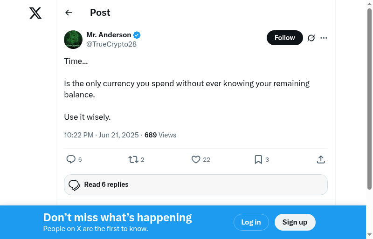Click the Mr. Anderson display name
This screenshot has height=239, width=373.
tap(109, 35)
